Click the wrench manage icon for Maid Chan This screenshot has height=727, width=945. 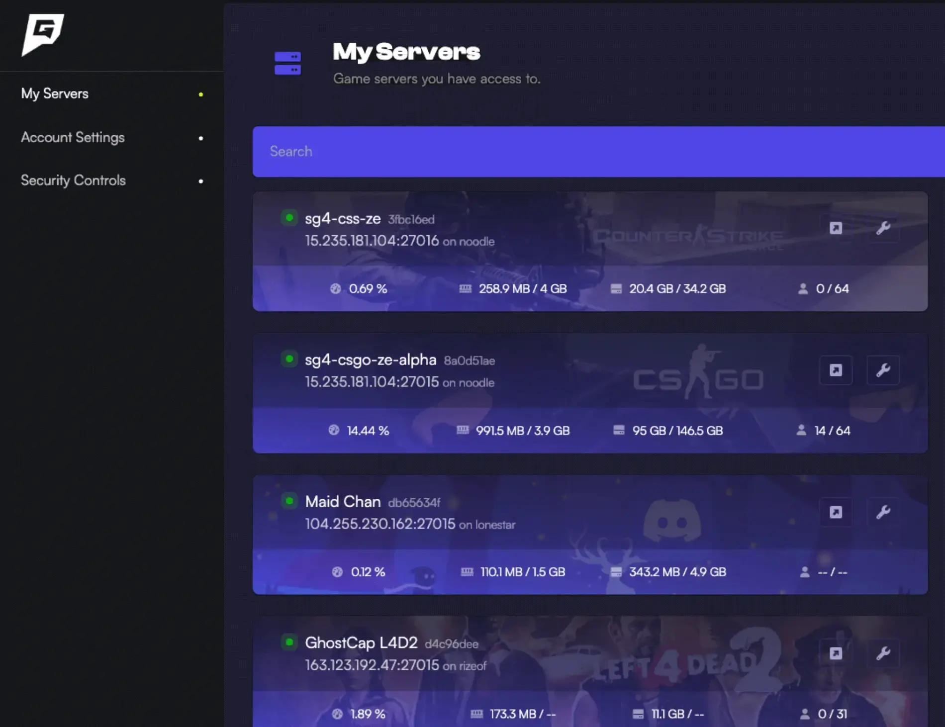pyautogui.click(x=883, y=512)
